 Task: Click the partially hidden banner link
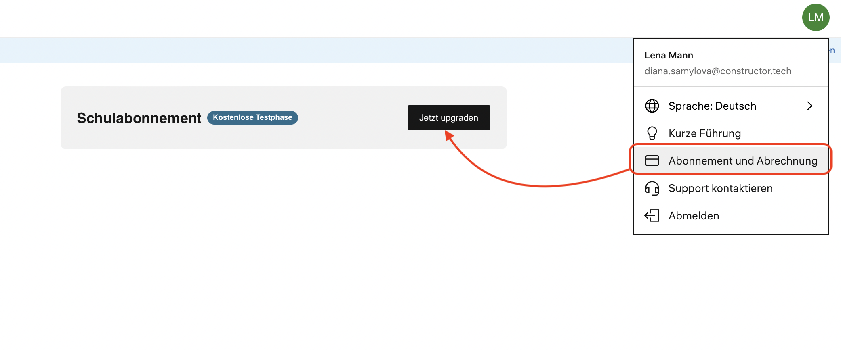click(x=832, y=50)
